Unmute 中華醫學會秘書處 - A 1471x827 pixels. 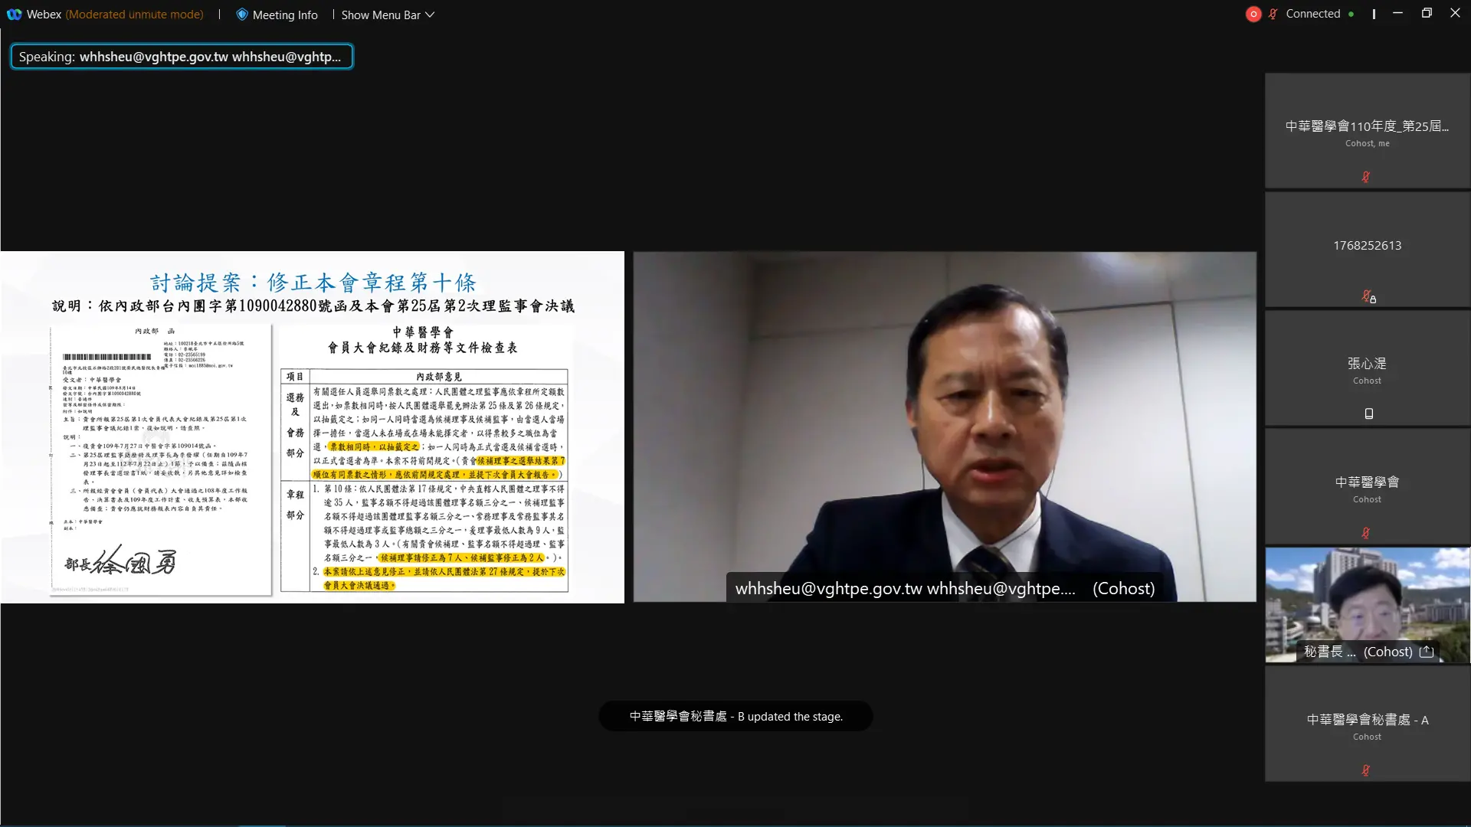pos(1366,770)
